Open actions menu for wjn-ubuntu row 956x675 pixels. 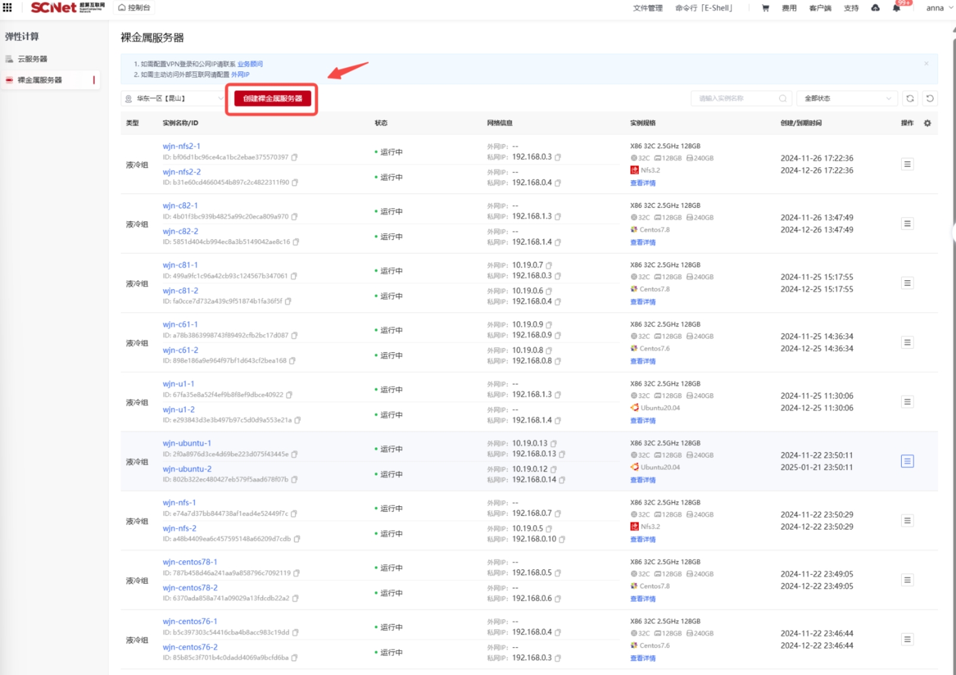[x=907, y=461]
